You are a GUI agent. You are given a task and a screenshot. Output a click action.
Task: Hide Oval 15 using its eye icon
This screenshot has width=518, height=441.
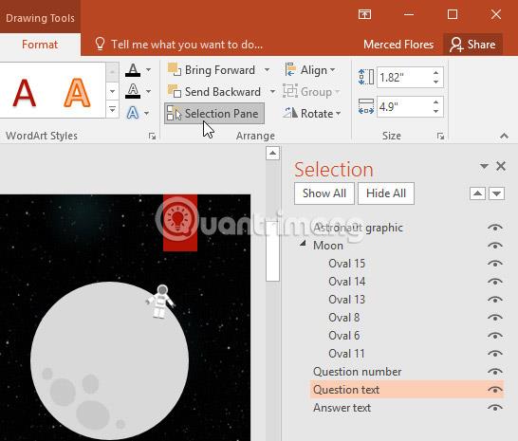click(x=495, y=264)
